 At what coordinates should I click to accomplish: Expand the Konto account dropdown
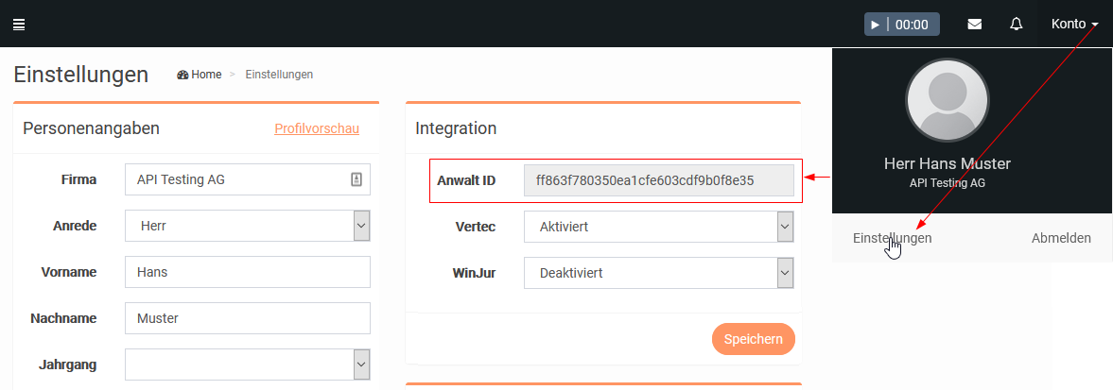[x=1074, y=25]
